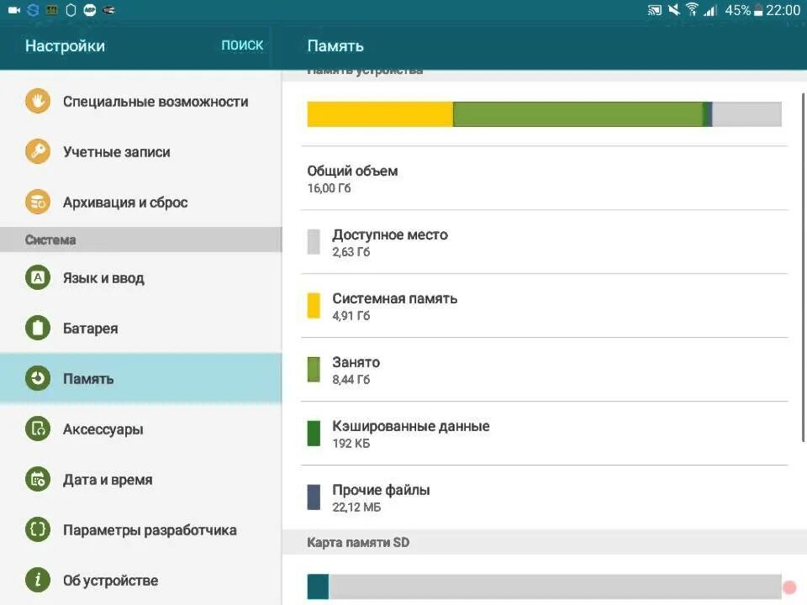Tap green used segment of storage bar

578,113
